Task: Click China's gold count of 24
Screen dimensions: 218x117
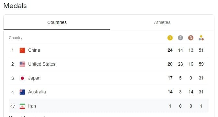Action: pos(170,50)
